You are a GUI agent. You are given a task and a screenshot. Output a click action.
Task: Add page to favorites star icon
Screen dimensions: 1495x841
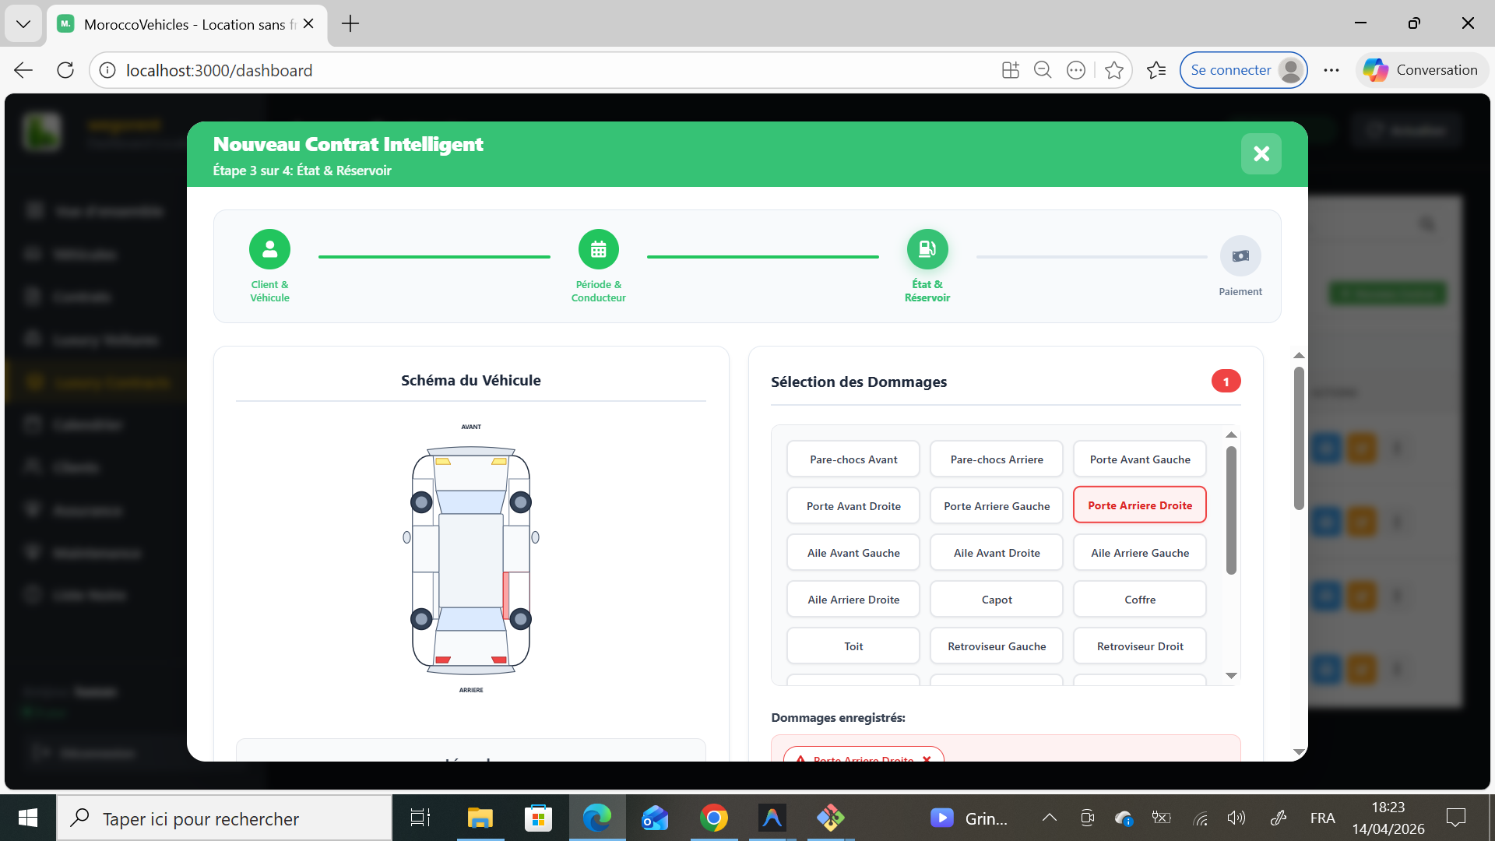point(1114,70)
